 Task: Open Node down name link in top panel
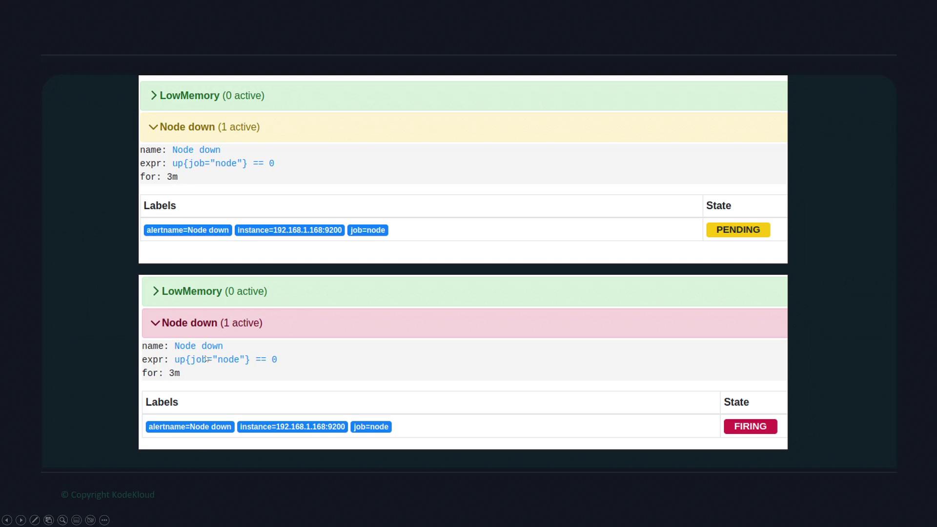pyautogui.click(x=196, y=150)
